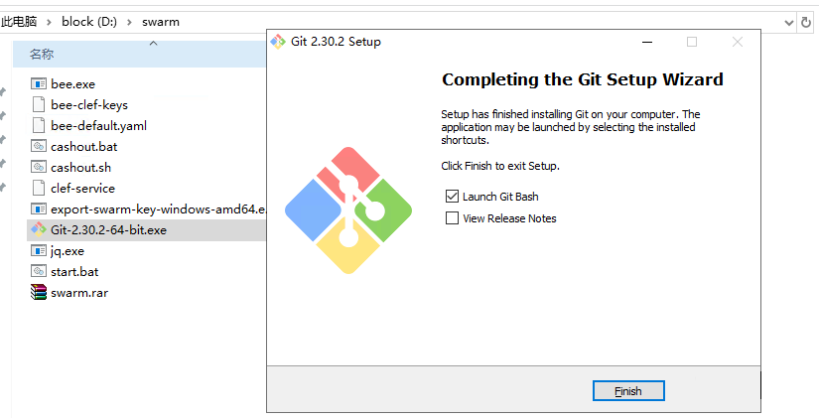Close the Git 2.30.2 Setup dialog

[738, 42]
